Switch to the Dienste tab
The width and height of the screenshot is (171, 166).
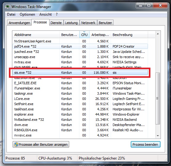pyautogui.click(x=56, y=23)
